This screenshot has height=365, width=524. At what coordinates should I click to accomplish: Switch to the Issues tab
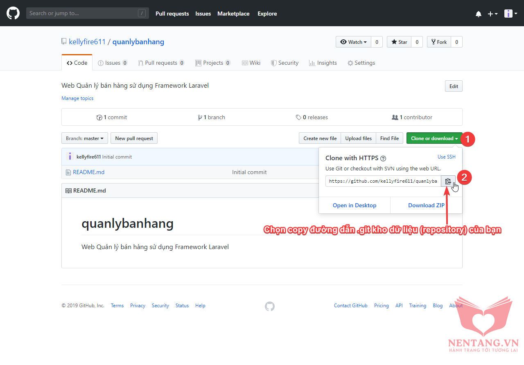pyautogui.click(x=113, y=63)
